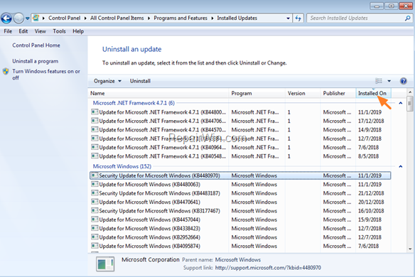This screenshot has width=415, height=277.
Task: Open the recent pages dropdown arrow
Action: coord(27,18)
